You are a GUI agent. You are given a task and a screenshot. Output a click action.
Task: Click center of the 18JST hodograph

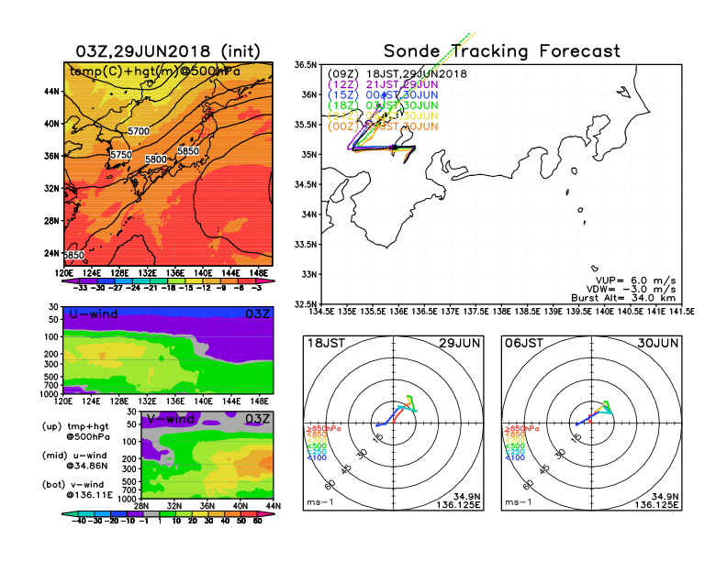coord(394,424)
